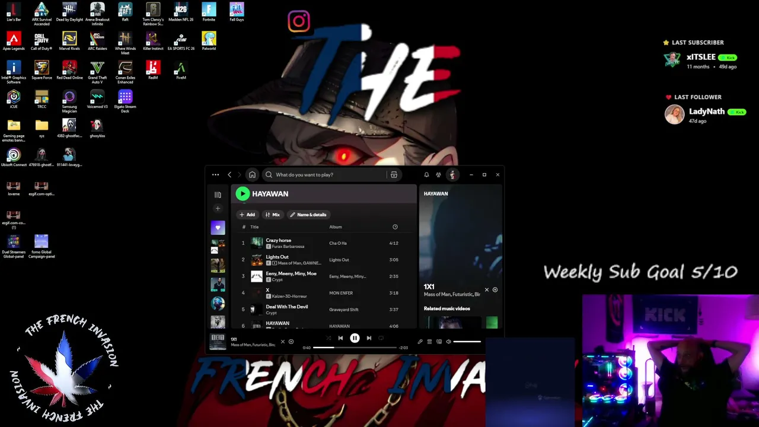Toggle repeat in the Spotify player
This screenshot has width=759, height=427.
click(381, 338)
